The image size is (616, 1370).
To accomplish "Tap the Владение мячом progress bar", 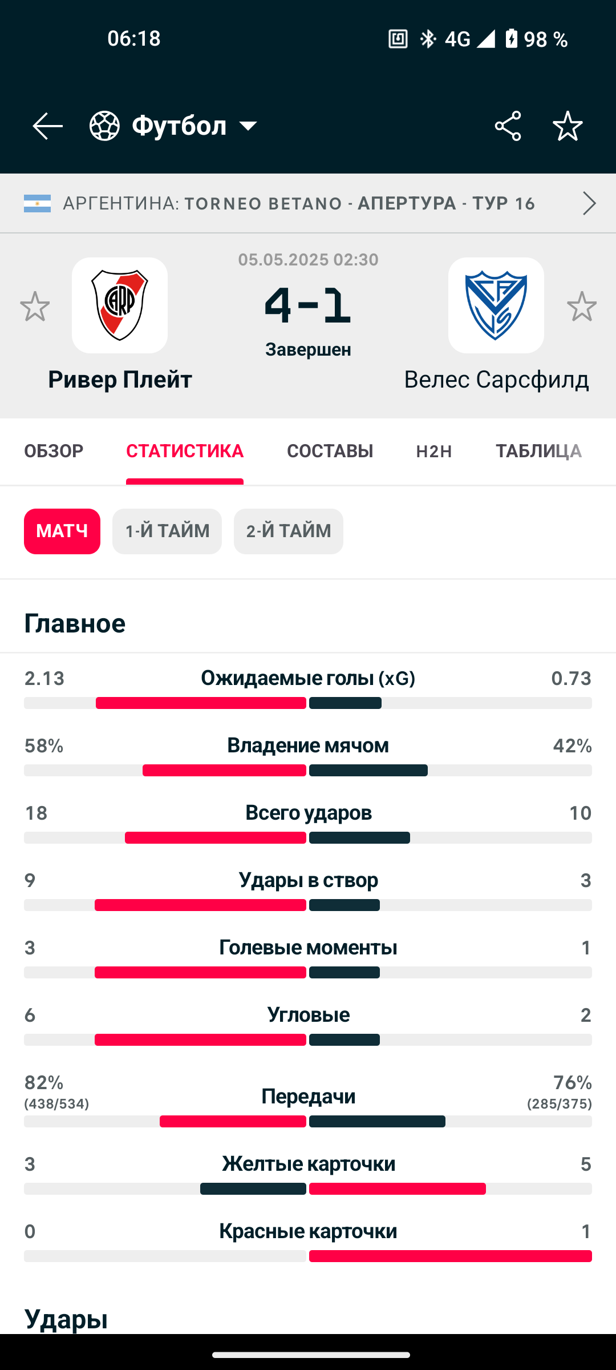I will pyautogui.click(x=308, y=770).
